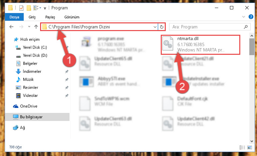Click the Properties checkmark icon in title bar
The width and height of the screenshot is (257, 156).
pyautogui.click(x=21, y=8)
